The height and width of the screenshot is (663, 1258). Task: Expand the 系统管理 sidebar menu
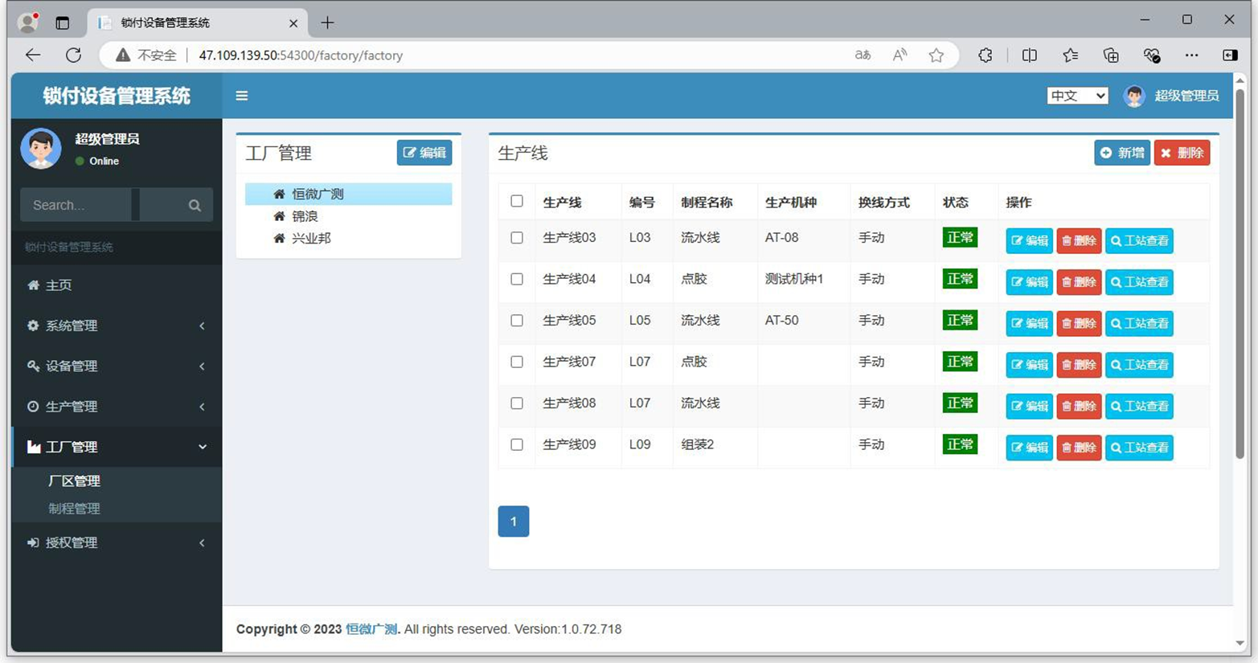tap(117, 325)
